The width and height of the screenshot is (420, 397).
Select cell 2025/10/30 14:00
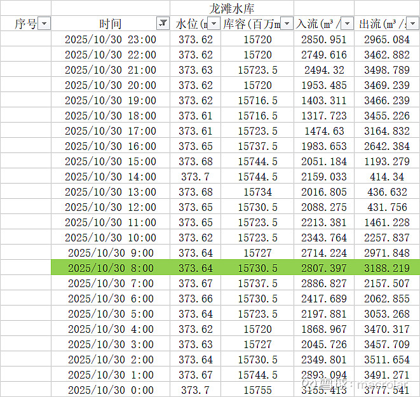(111, 177)
